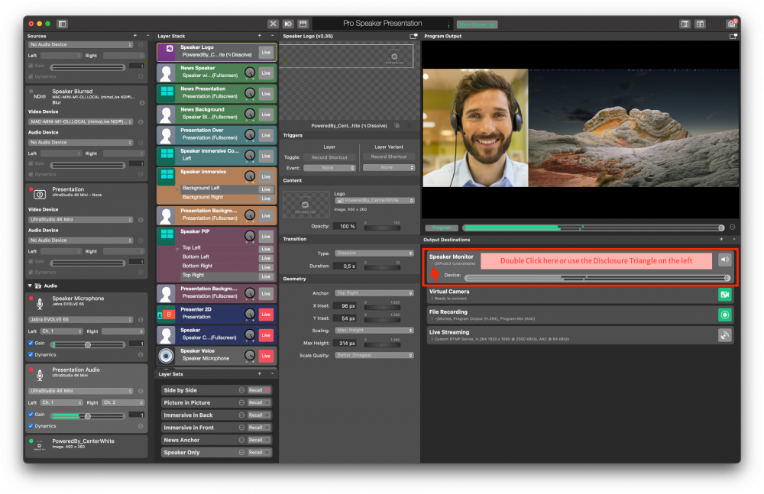Click the Presentation source camera icon
This screenshot has width=764, height=494.
(x=40, y=195)
